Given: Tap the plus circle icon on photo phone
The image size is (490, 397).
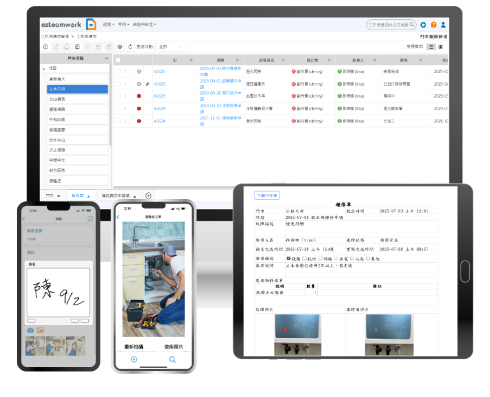Looking at the screenshot, I should pos(134,359).
